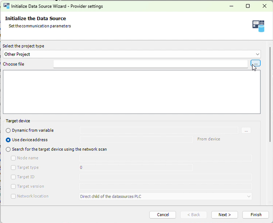Viewport: 273px width, 223px height.
Task: Enable the Target version checkbox
Action: (13, 186)
